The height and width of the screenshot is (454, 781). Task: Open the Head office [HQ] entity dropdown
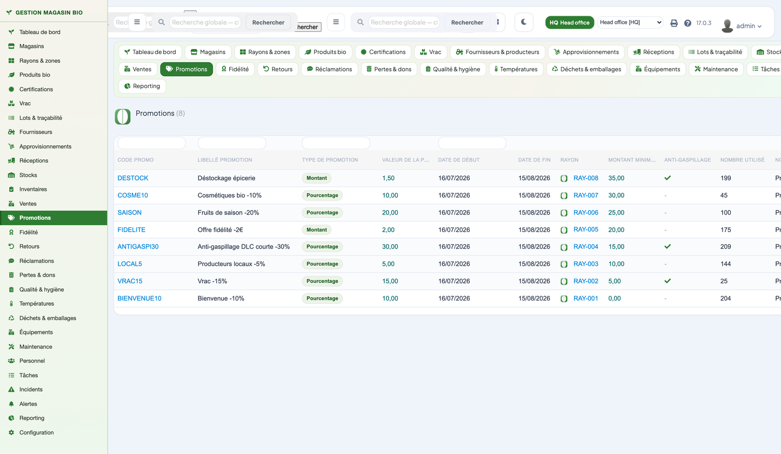click(630, 22)
